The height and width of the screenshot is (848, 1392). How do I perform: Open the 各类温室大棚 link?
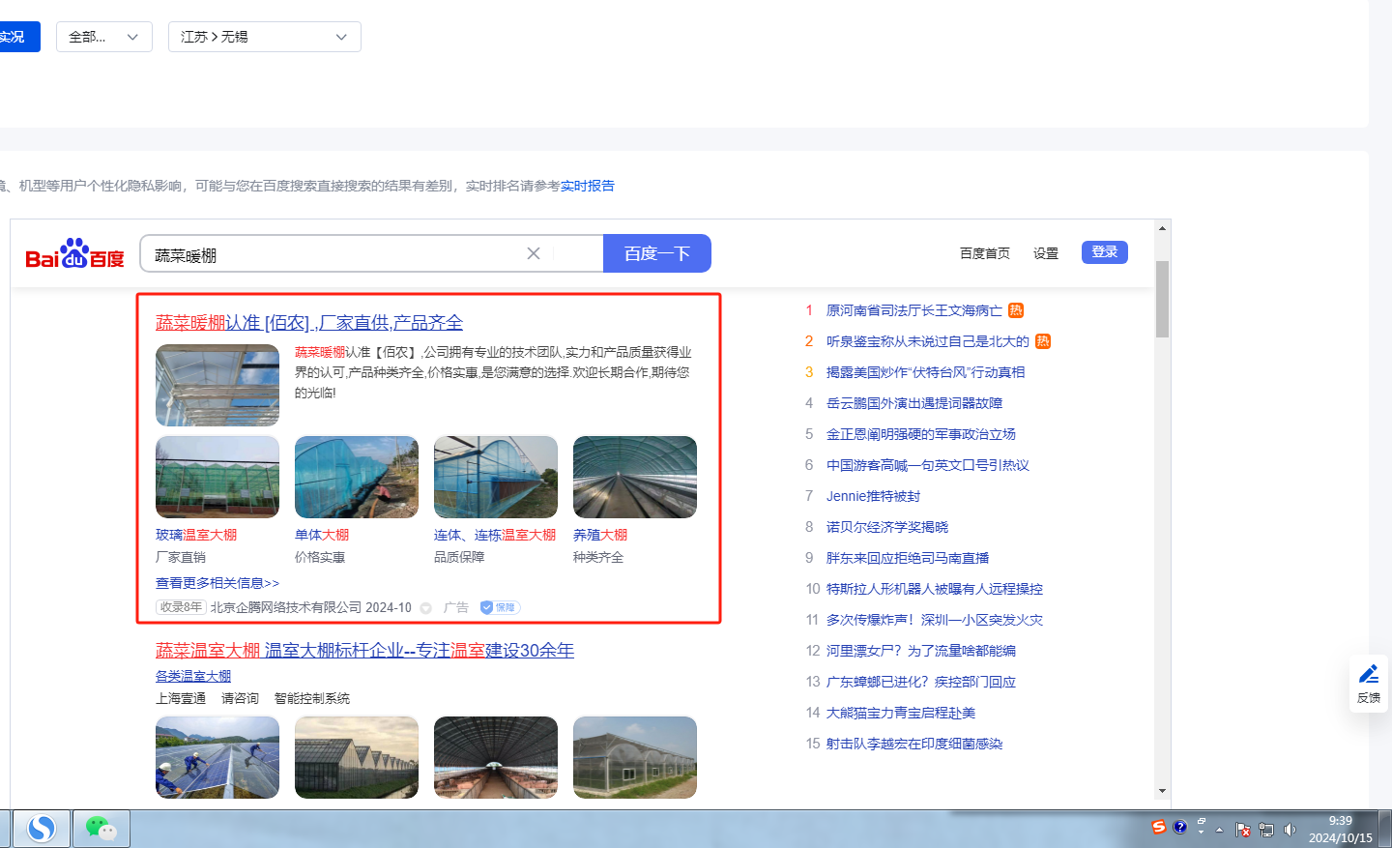193,676
